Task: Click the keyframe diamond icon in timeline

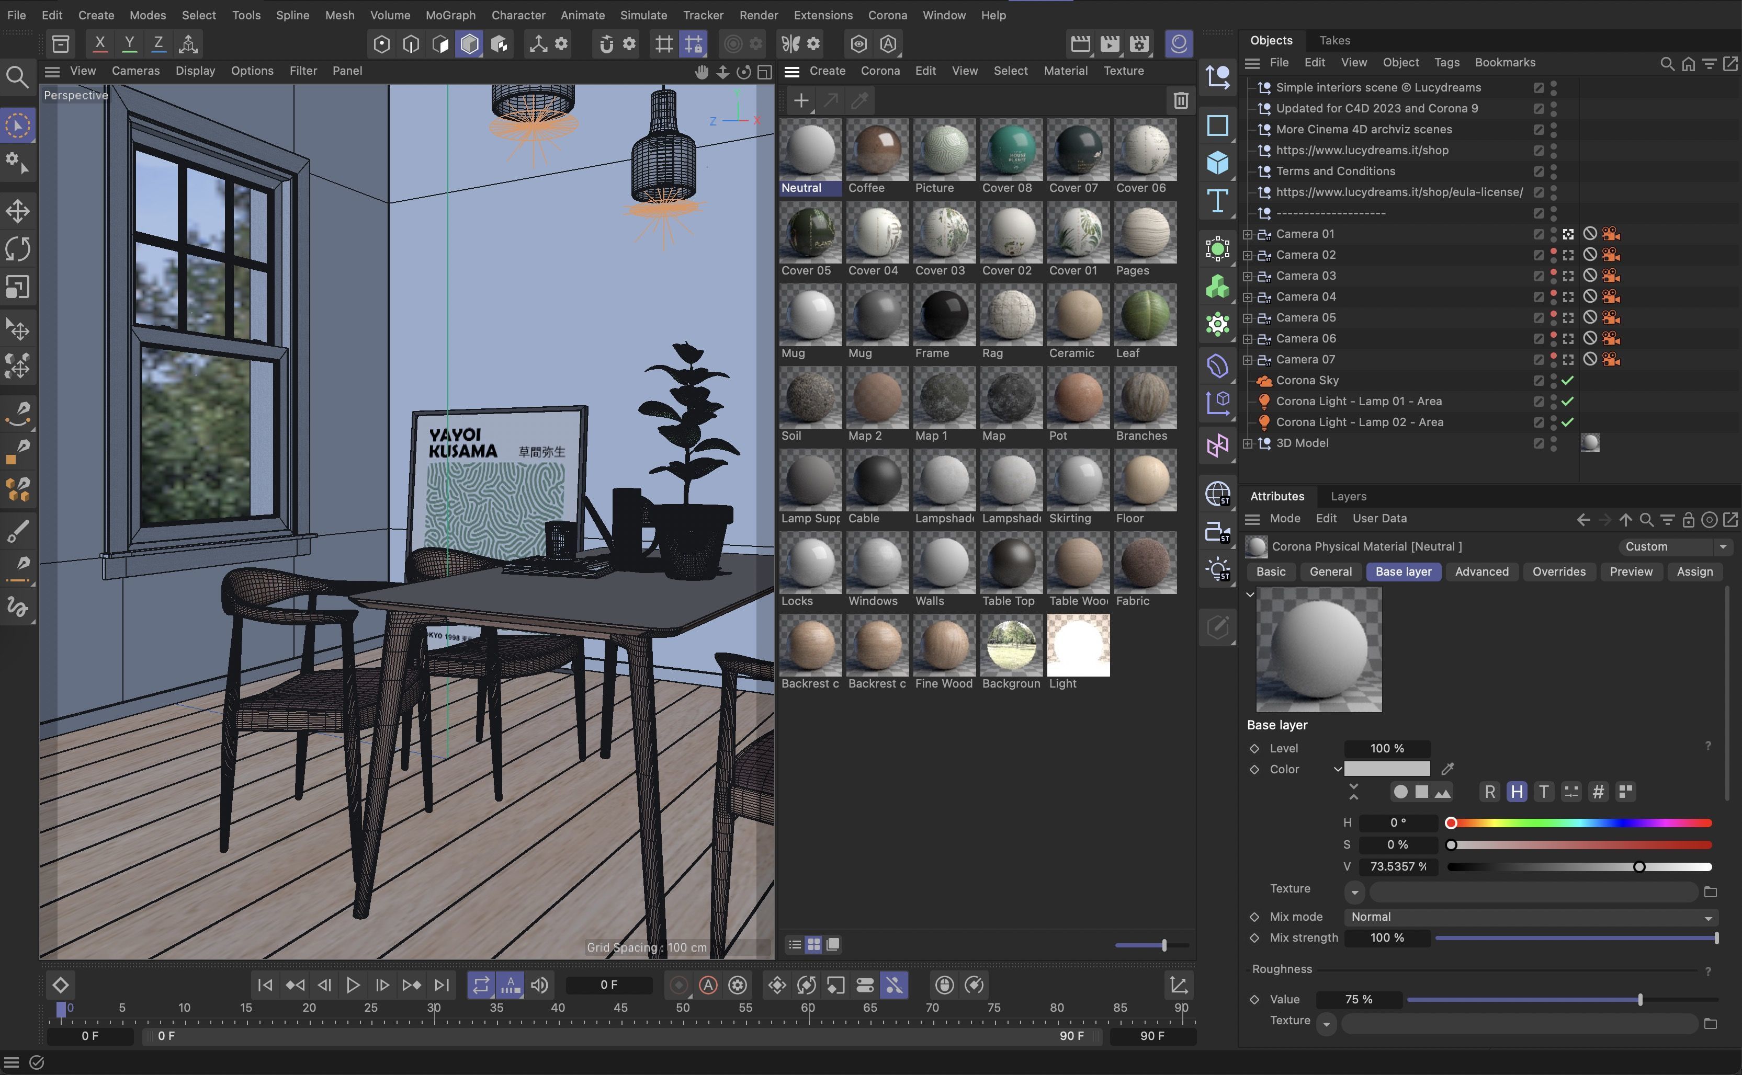Action: pyautogui.click(x=61, y=986)
